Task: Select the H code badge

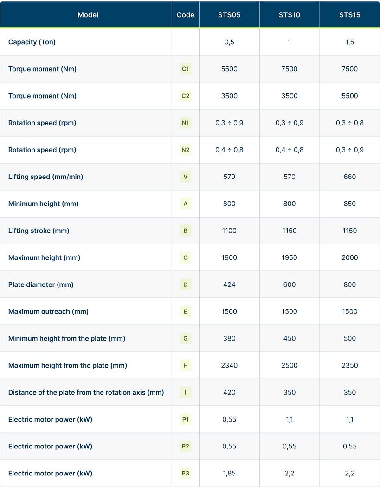Action: [x=186, y=365]
